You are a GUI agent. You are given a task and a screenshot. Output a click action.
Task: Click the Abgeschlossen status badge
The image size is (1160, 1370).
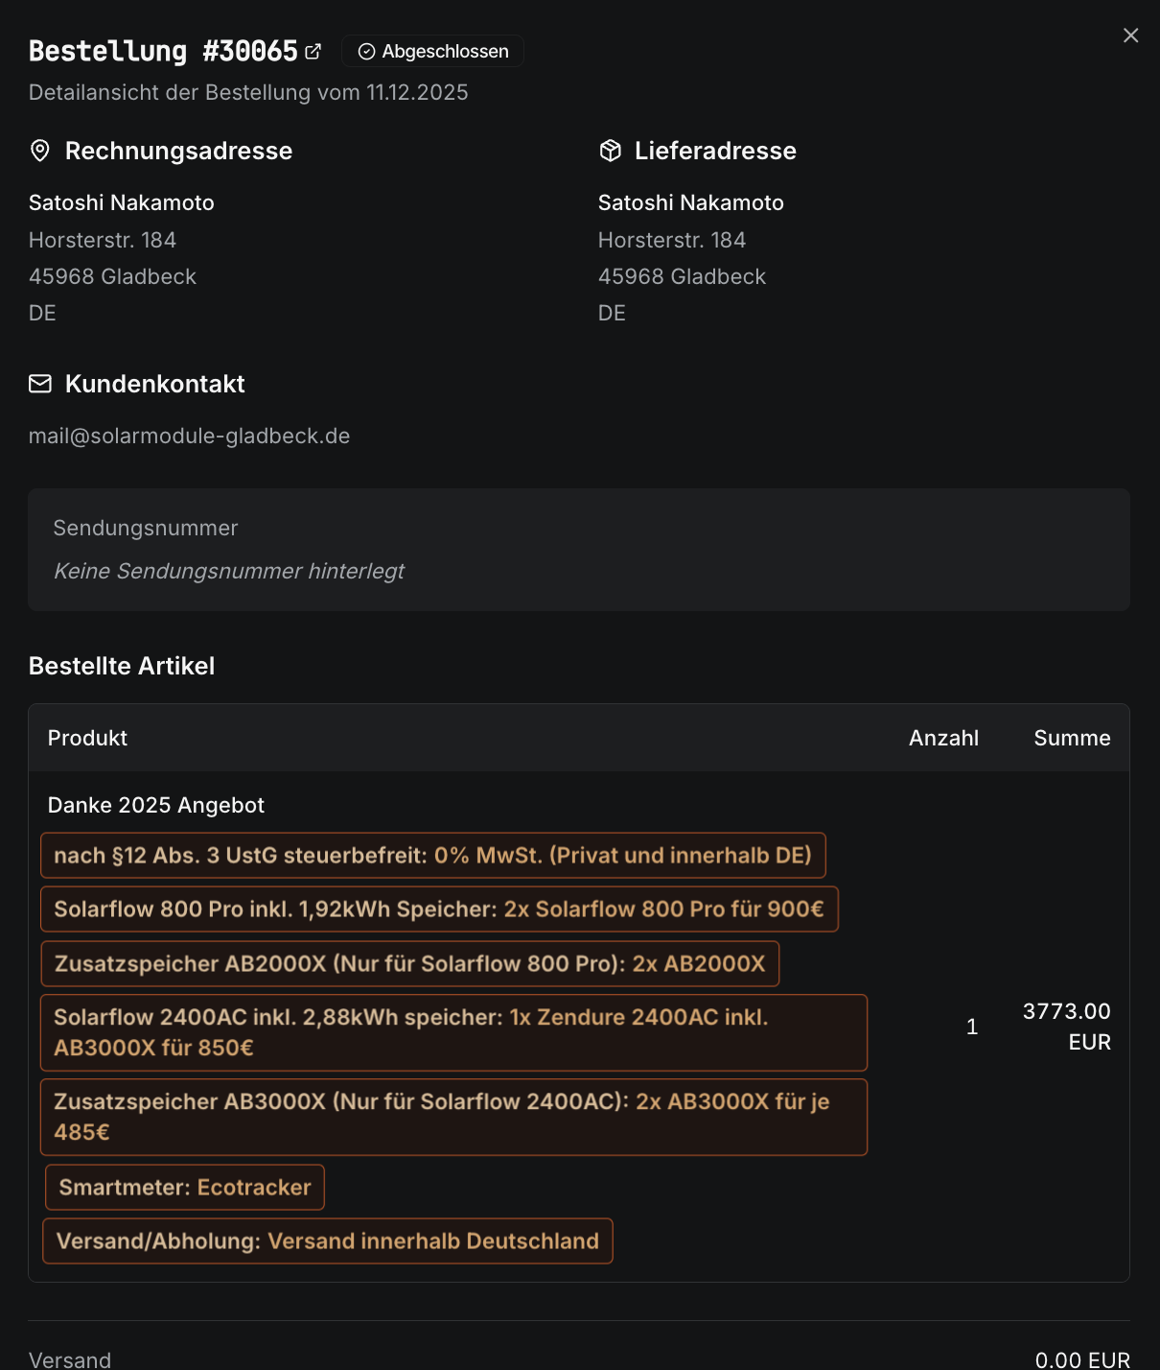[x=433, y=51]
